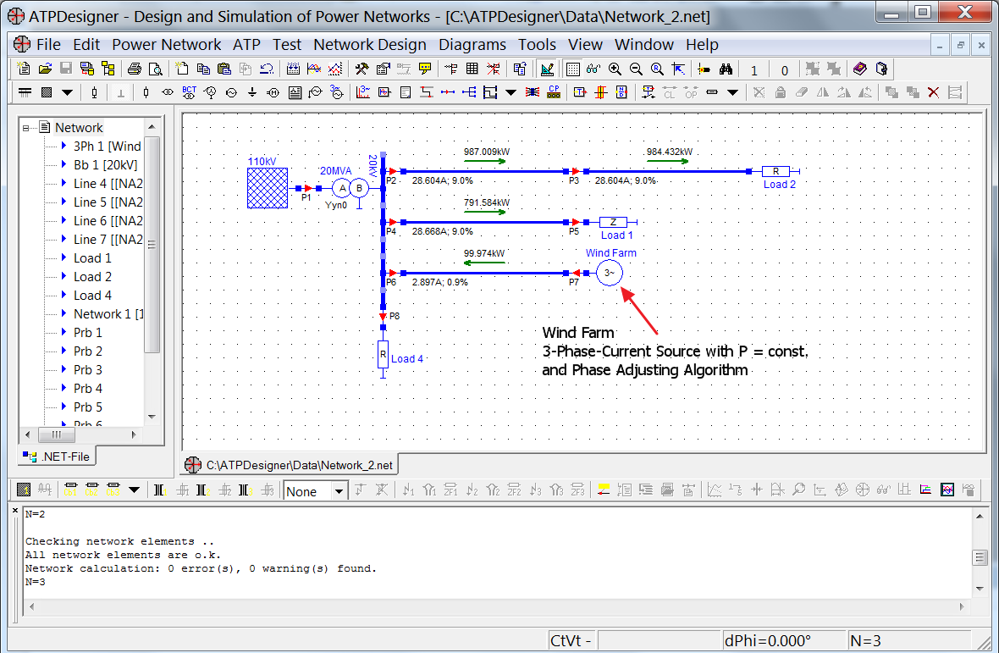Open dropdown arrow beside busbar icons
The width and height of the screenshot is (999, 653).
pos(67,91)
